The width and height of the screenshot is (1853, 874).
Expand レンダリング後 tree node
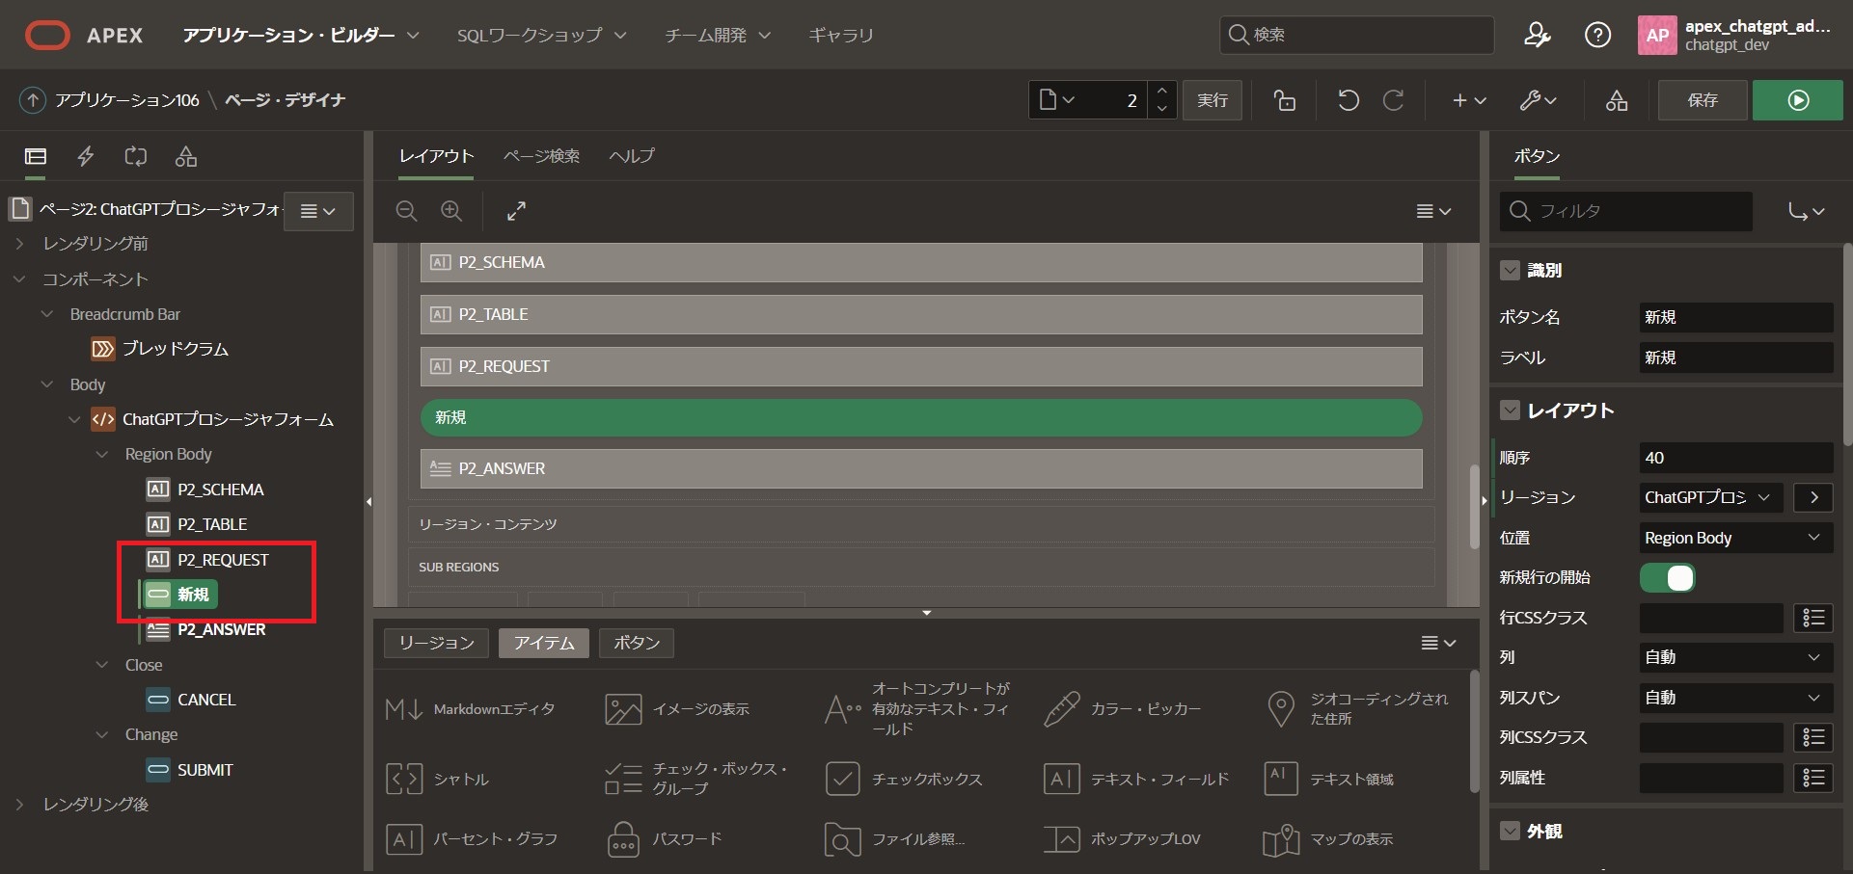[19, 804]
